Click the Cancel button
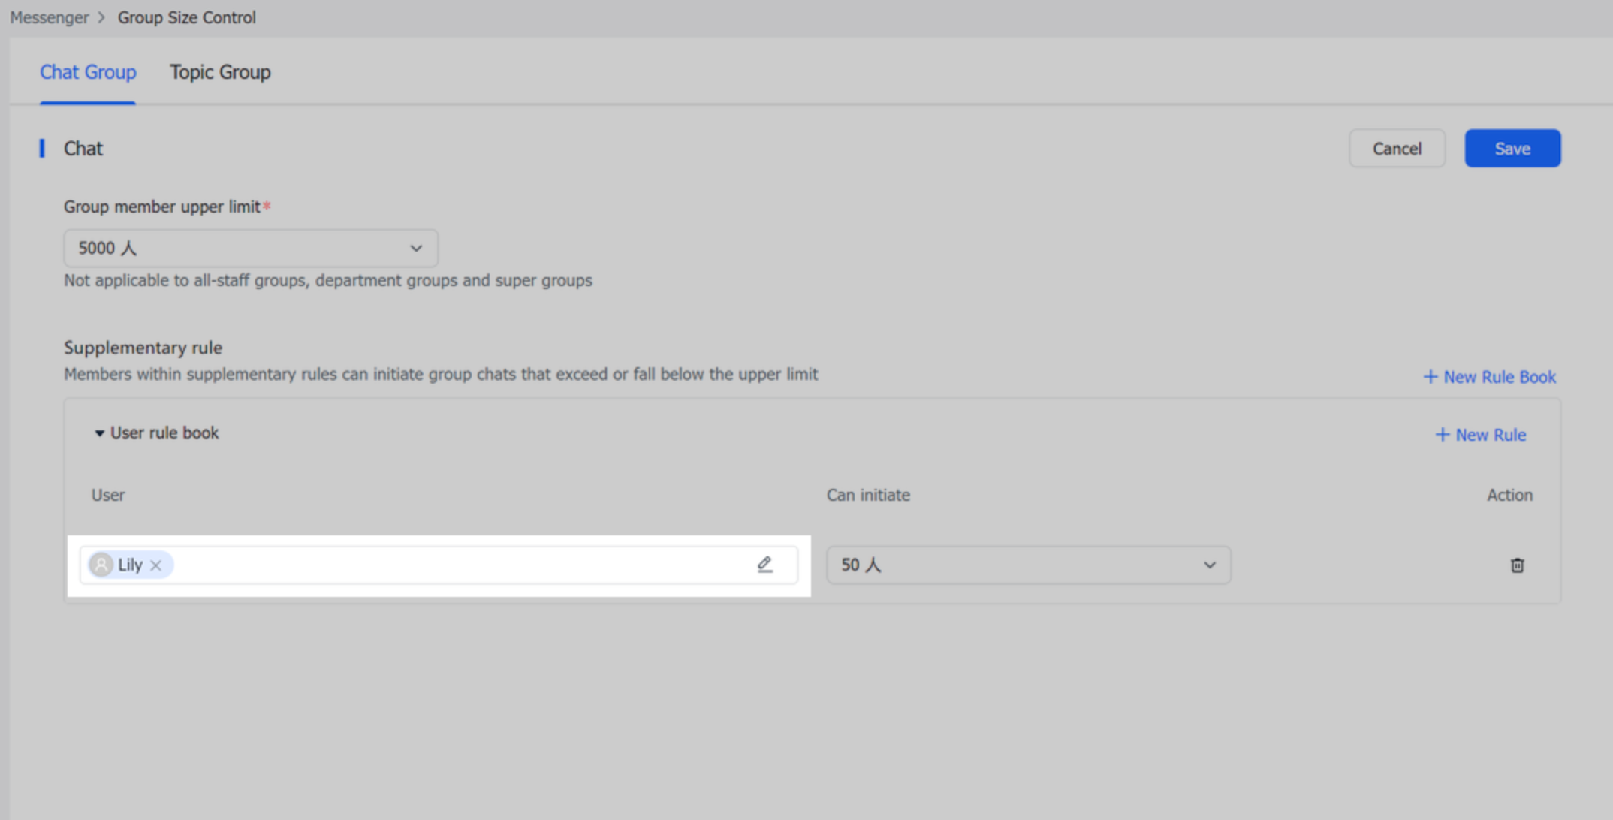Screen dimensions: 1613x820 1397,148
